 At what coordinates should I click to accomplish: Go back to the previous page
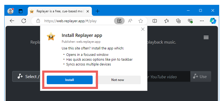tap(12, 21)
